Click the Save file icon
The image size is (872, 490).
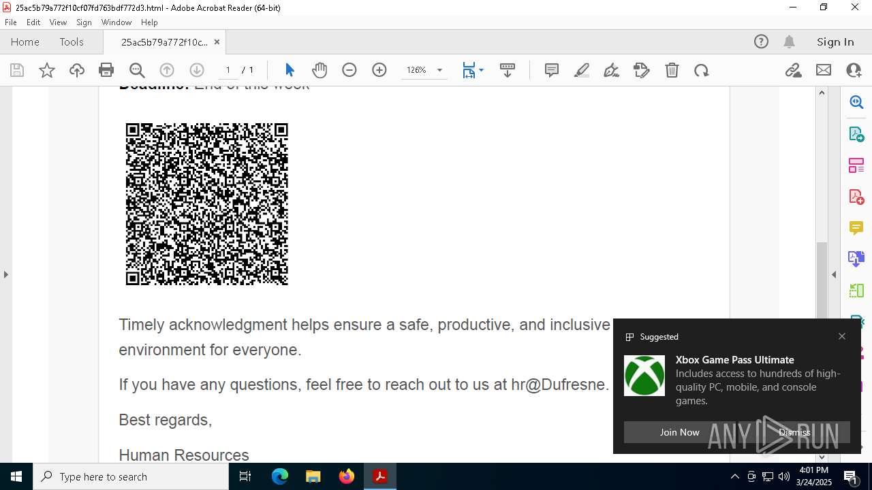click(x=17, y=70)
